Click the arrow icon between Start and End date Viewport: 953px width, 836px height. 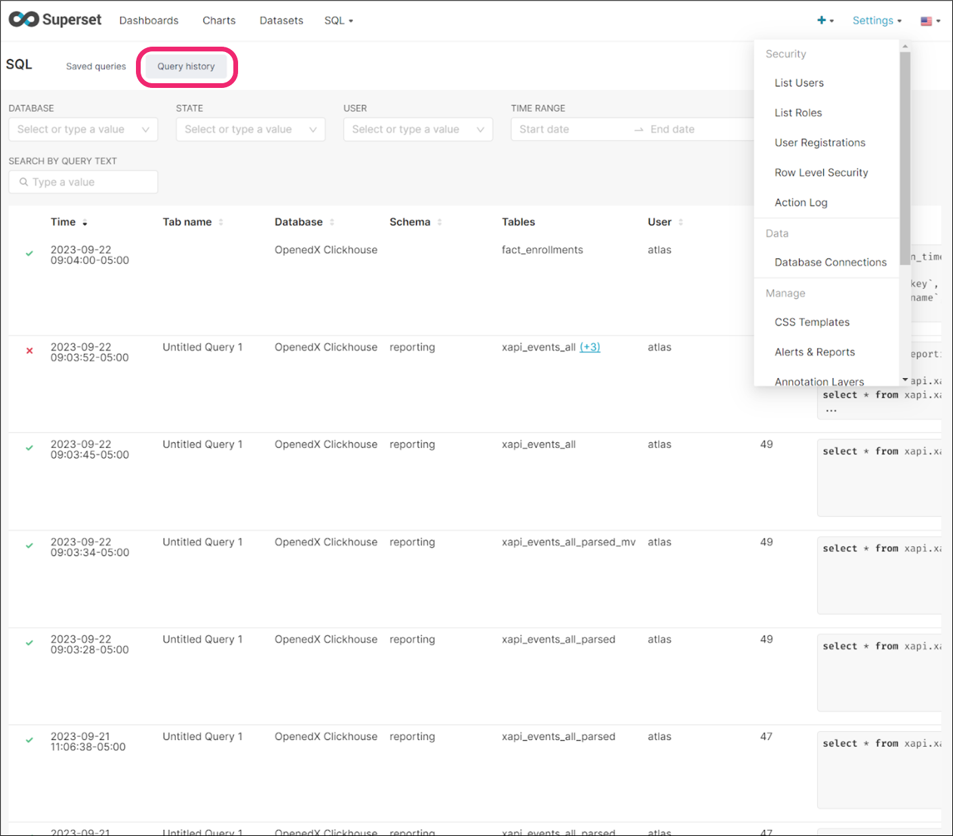click(638, 130)
